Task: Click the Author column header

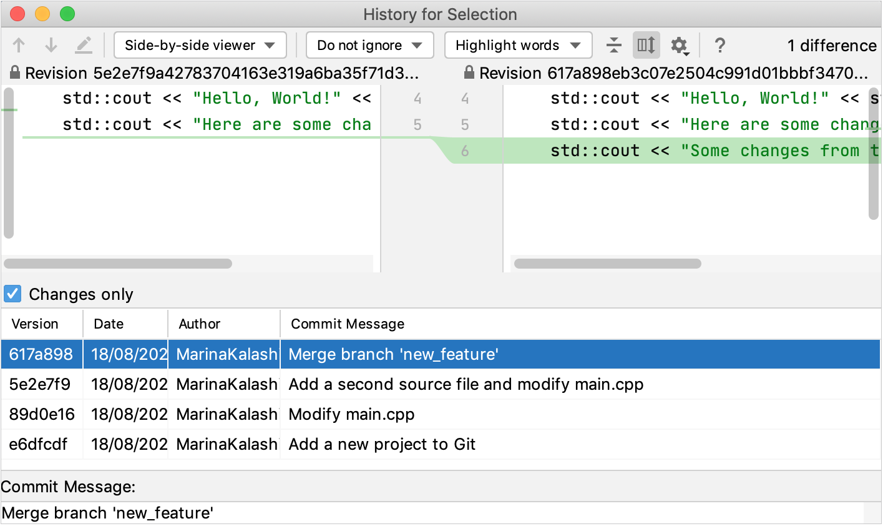Action: pyautogui.click(x=200, y=324)
